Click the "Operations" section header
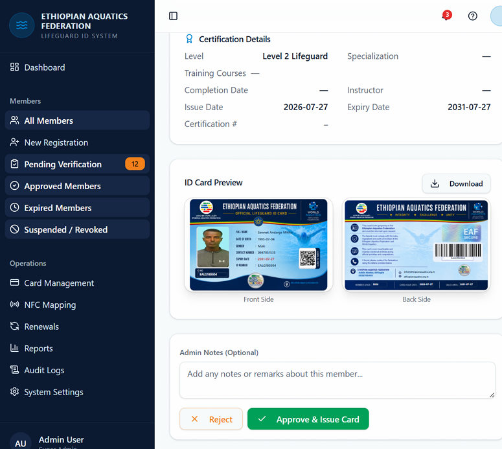Image resolution: width=502 pixels, height=449 pixels. coord(28,263)
